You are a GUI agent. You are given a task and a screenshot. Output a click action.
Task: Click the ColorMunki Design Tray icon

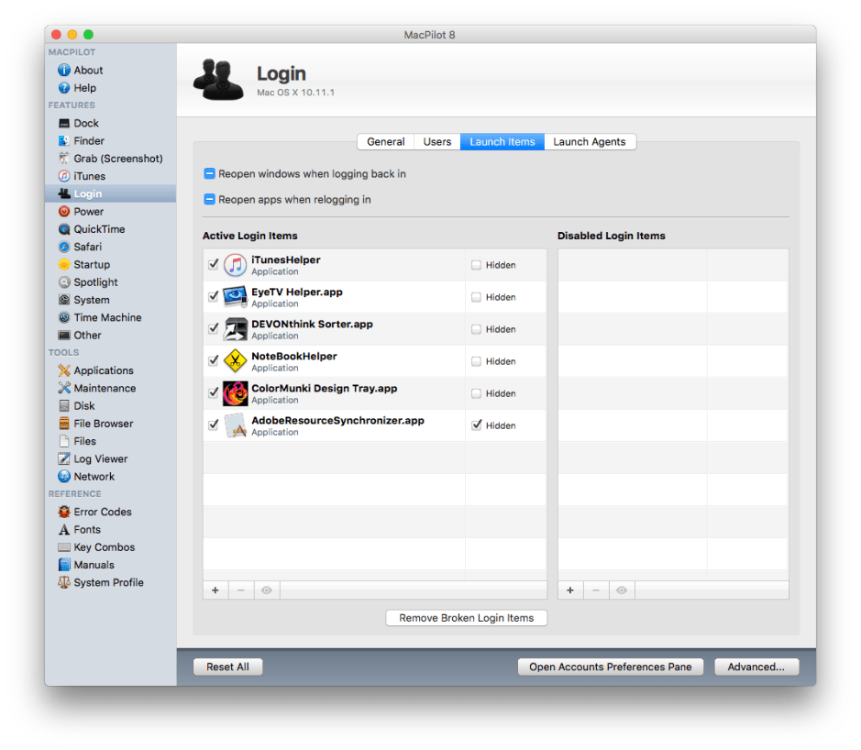(x=236, y=393)
